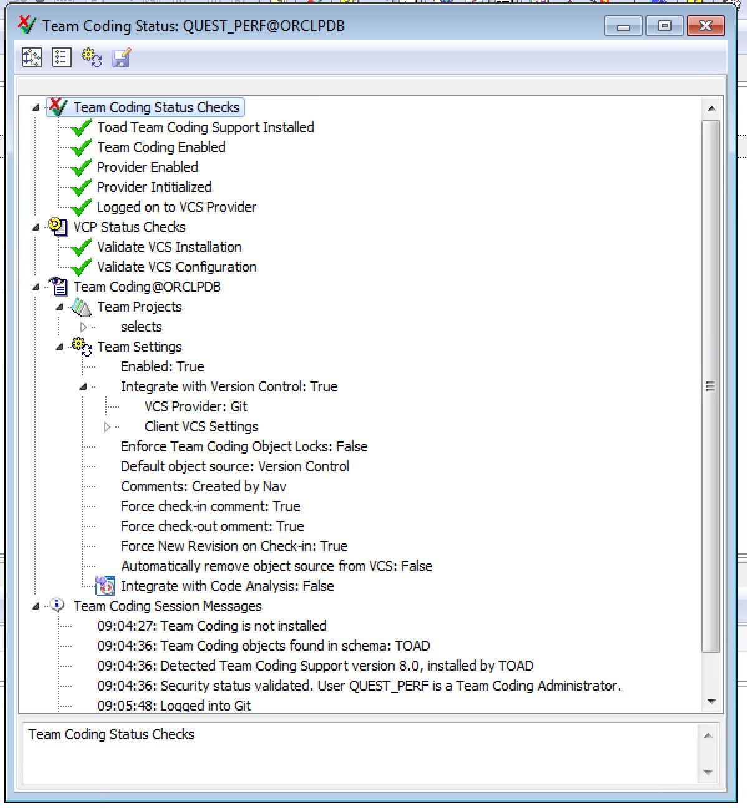Click the description pane scroll up arrow
747x809 pixels.
(708, 735)
